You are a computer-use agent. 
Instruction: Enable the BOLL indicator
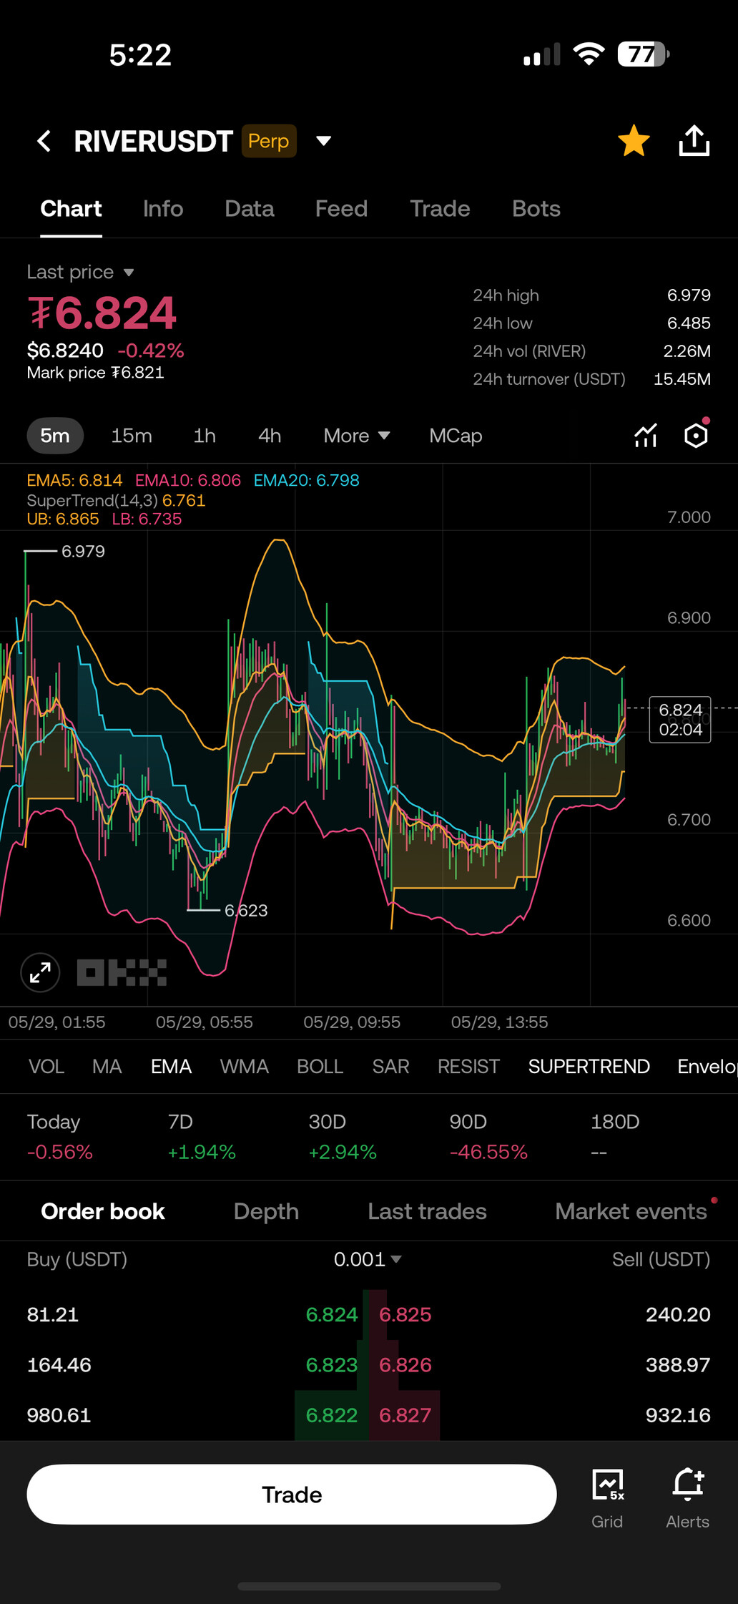coord(320,1066)
